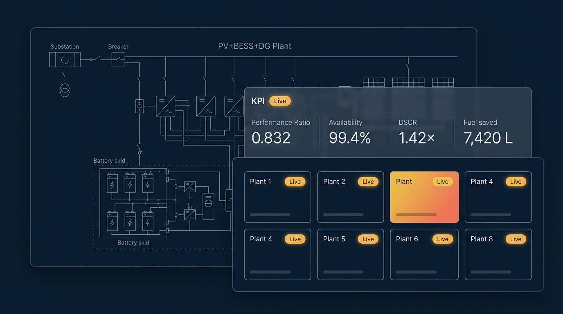Select the upper converter inside the Battery skid
The width and height of the screenshot is (563, 314).
pyautogui.click(x=189, y=187)
